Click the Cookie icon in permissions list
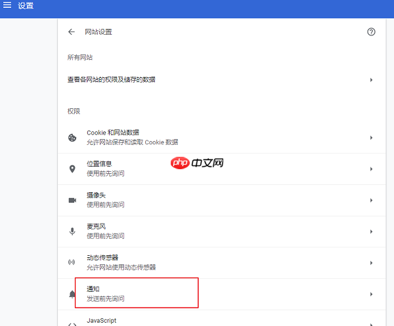 click(72, 138)
